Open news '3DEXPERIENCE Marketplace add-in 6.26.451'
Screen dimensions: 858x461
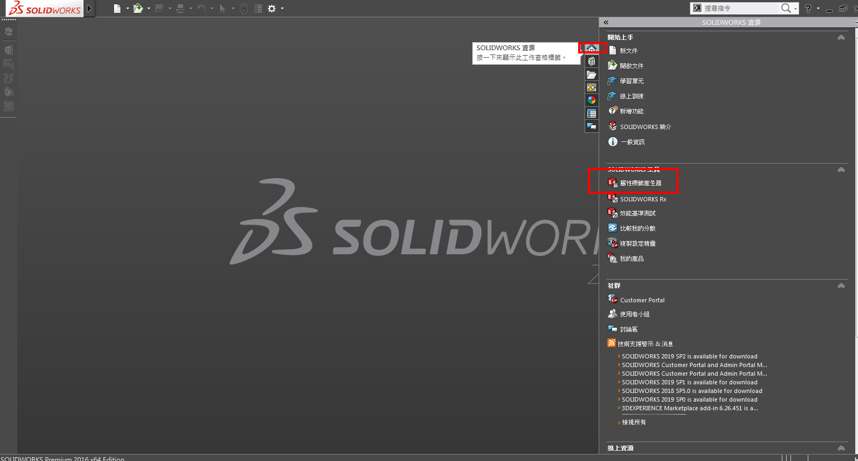point(689,408)
